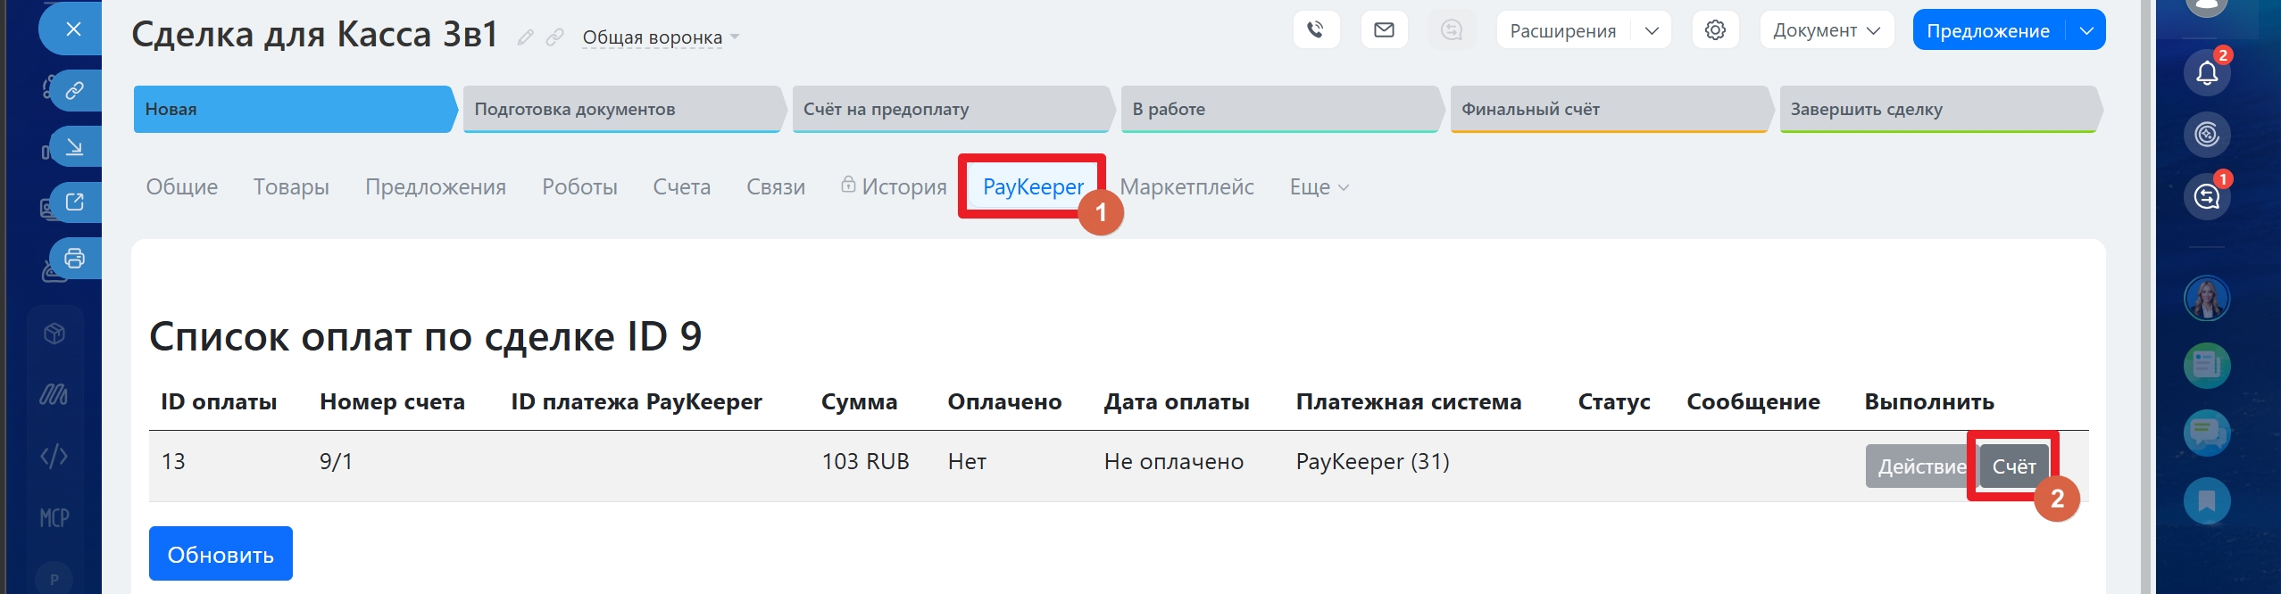The image size is (2281, 594).
Task: Close the deal slider with X button
Action: pyautogui.click(x=73, y=29)
